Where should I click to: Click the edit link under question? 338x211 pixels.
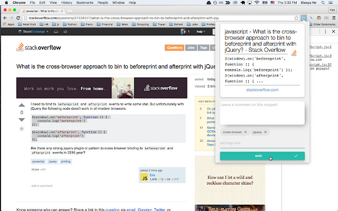tap(43, 169)
